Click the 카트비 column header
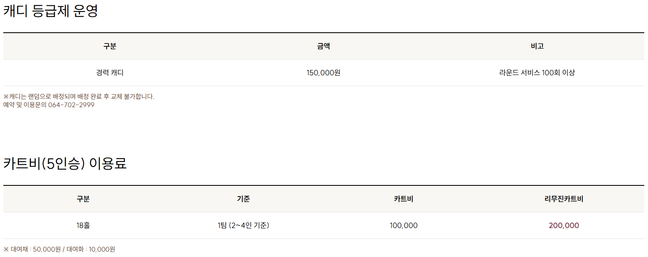 404,199
